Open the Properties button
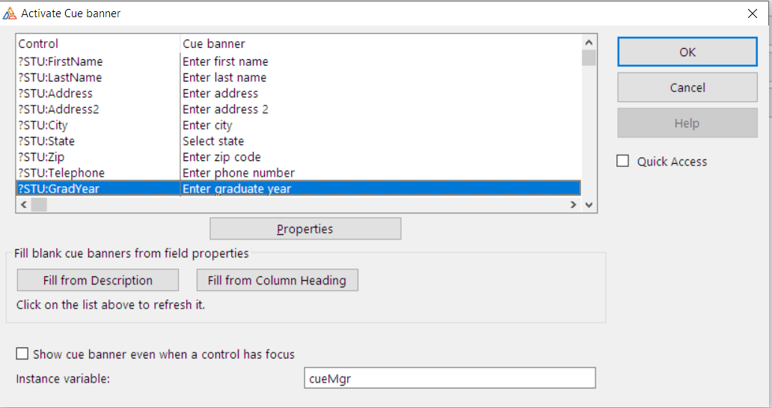Viewport: 772px width, 408px height. [x=305, y=229]
